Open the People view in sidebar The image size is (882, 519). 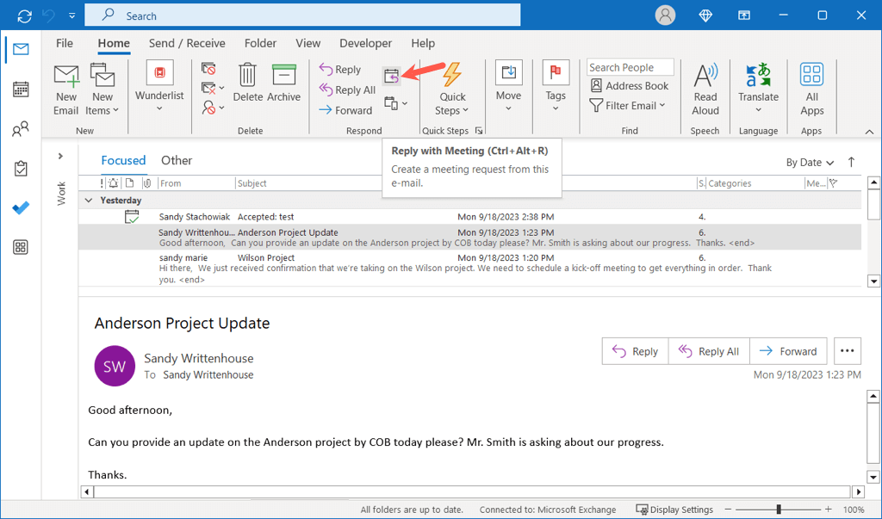click(21, 129)
